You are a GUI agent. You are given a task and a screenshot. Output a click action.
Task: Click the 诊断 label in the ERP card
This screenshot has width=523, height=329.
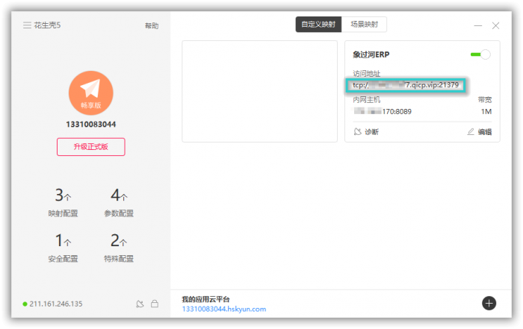pyautogui.click(x=372, y=132)
